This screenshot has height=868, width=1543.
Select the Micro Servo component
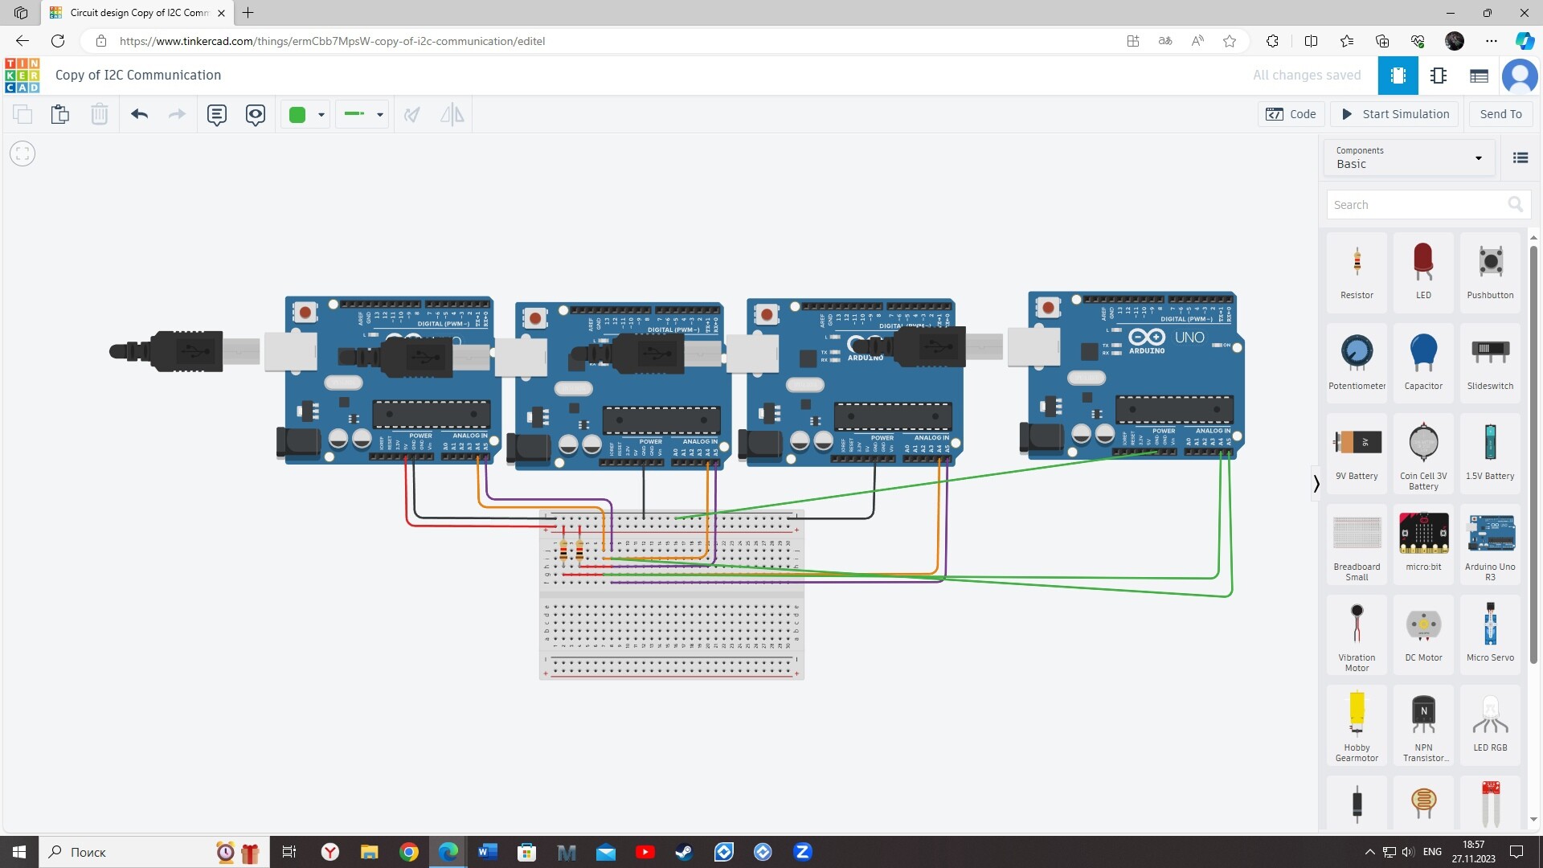[x=1490, y=635]
